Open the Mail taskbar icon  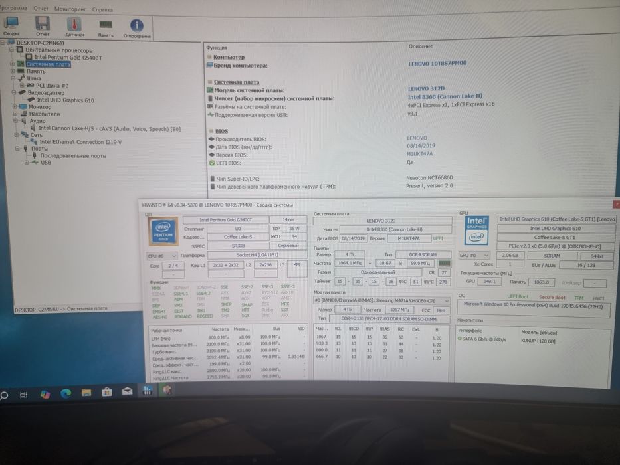[x=127, y=391]
